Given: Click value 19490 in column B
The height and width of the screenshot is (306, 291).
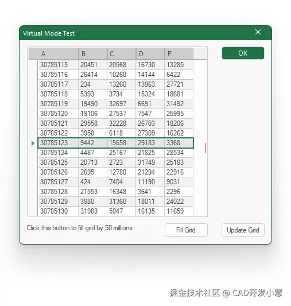Looking at the screenshot, I should click(92, 104).
